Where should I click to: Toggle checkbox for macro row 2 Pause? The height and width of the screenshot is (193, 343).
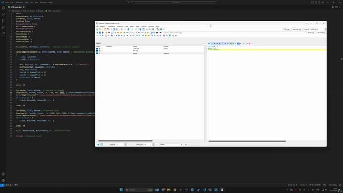pyautogui.click(x=97, y=51)
